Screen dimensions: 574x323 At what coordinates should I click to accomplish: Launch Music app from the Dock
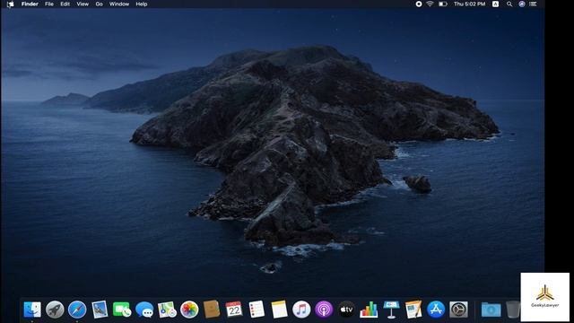pos(301,310)
